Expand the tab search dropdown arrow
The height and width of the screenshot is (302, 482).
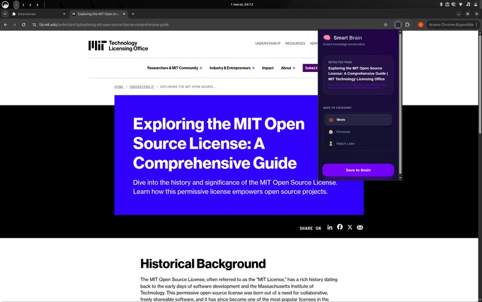pos(5,14)
